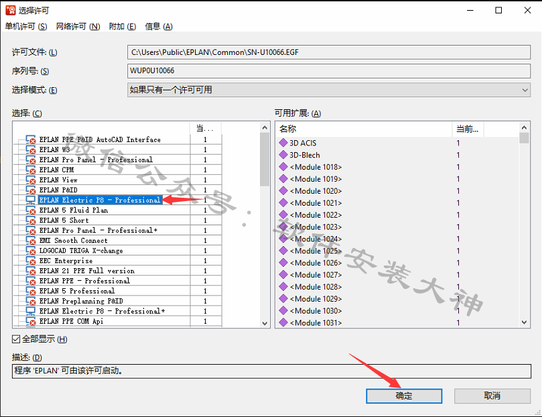The image size is (542, 417).
Task: Click the diamond icon beside Module 1020
Action: tap(283, 190)
